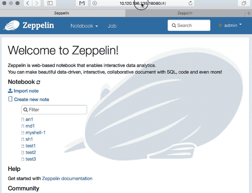
Task: Click the file icon beside myshell-1
Action: click(x=23, y=133)
